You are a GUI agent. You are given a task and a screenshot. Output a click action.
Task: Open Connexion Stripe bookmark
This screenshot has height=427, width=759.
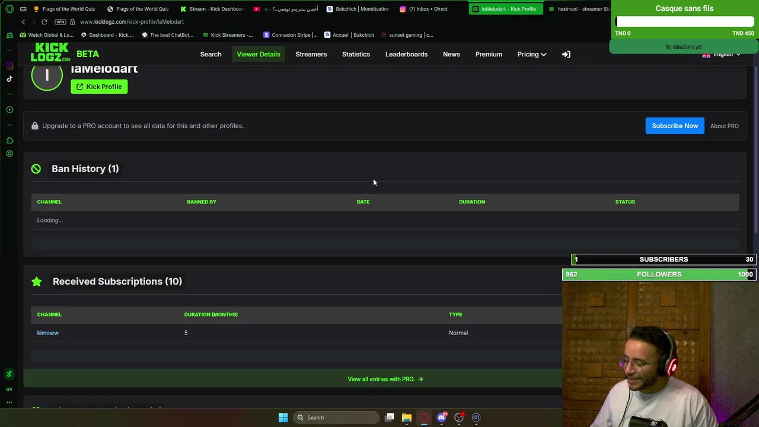click(x=291, y=35)
